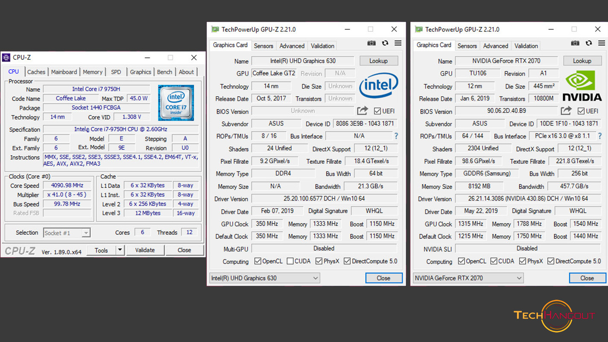Open hamburger menu in NVIDIA GPU-Z window
Viewport: 608px width, 342px height.
602,43
